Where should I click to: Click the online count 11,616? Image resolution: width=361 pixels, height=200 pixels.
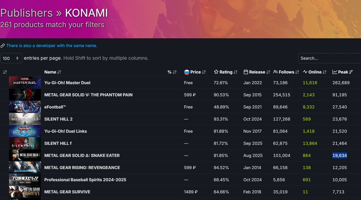(x=310, y=83)
